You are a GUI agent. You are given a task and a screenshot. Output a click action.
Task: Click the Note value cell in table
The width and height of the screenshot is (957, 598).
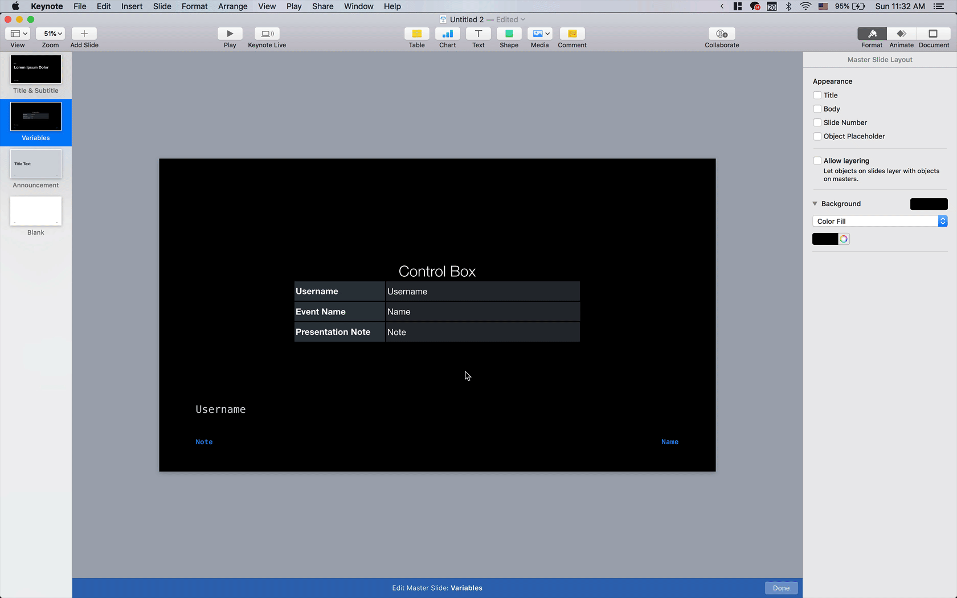(x=482, y=332)
